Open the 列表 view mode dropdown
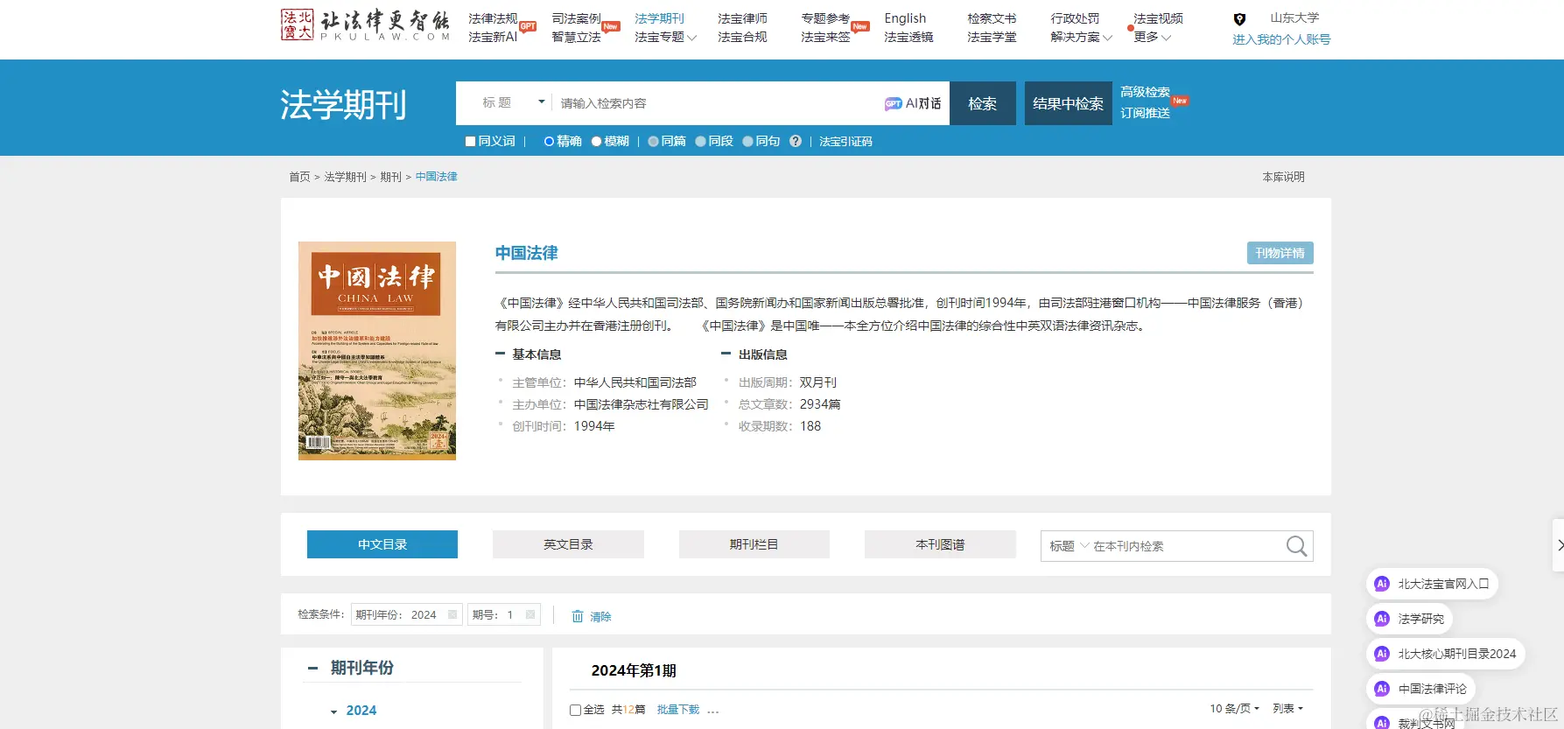 (x=1287, y=709)
